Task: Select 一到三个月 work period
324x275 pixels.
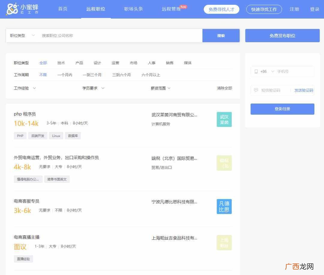Action: (92, 75)
